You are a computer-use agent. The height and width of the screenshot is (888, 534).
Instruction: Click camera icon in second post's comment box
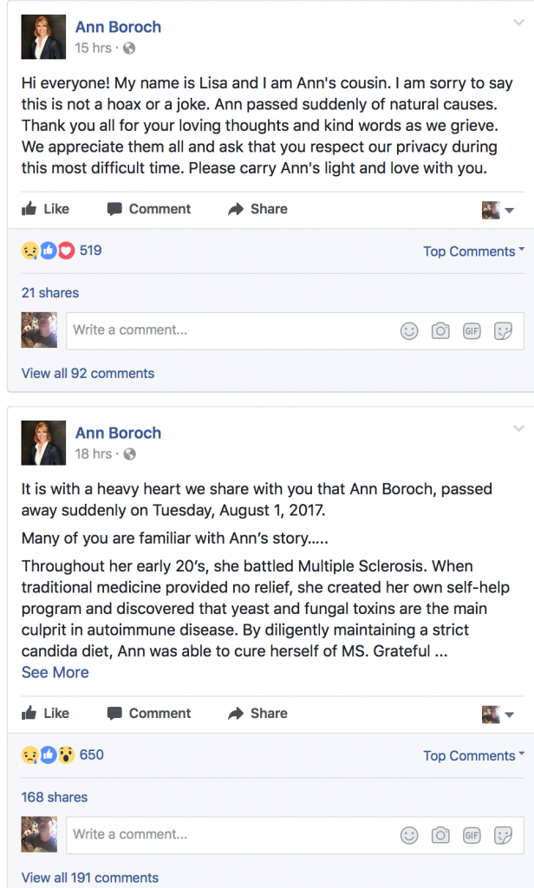(440, 835)
